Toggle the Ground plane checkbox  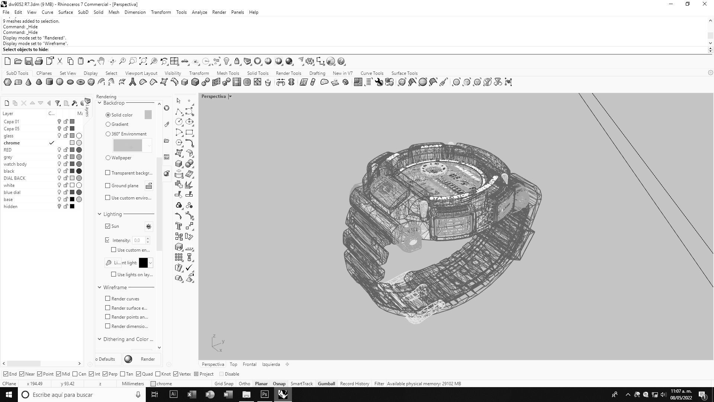(108, 186)
